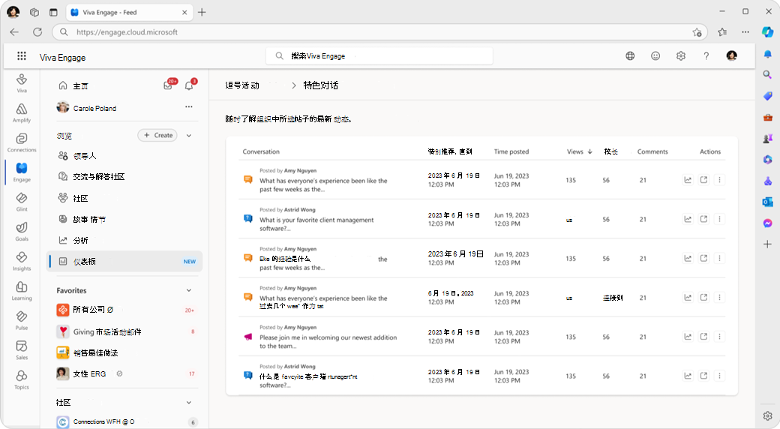
Task: Open the Viva app in left rail
Action: click(22, 83)
